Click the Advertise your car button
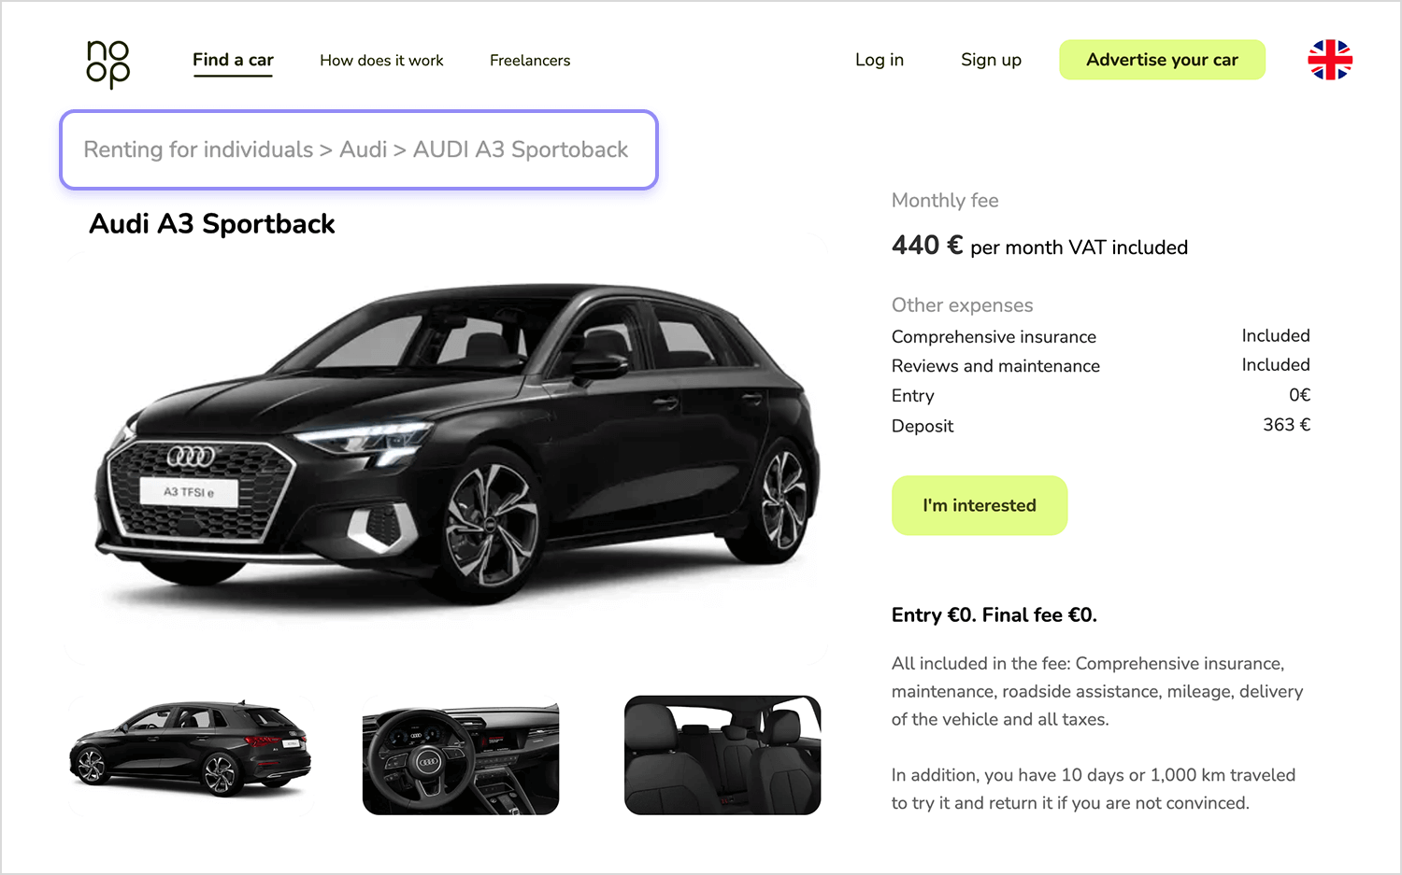The width and height of the screenshot is (1402, 875). coord(1162,60)
